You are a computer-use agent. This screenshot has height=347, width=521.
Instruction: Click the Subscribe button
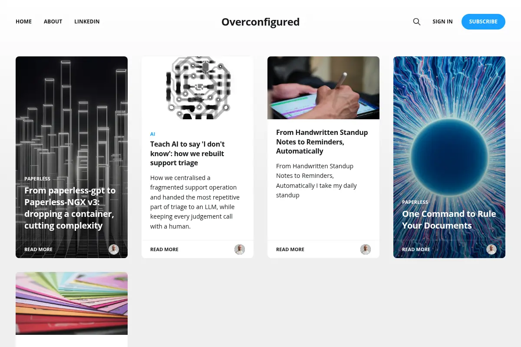click(483, 22)
